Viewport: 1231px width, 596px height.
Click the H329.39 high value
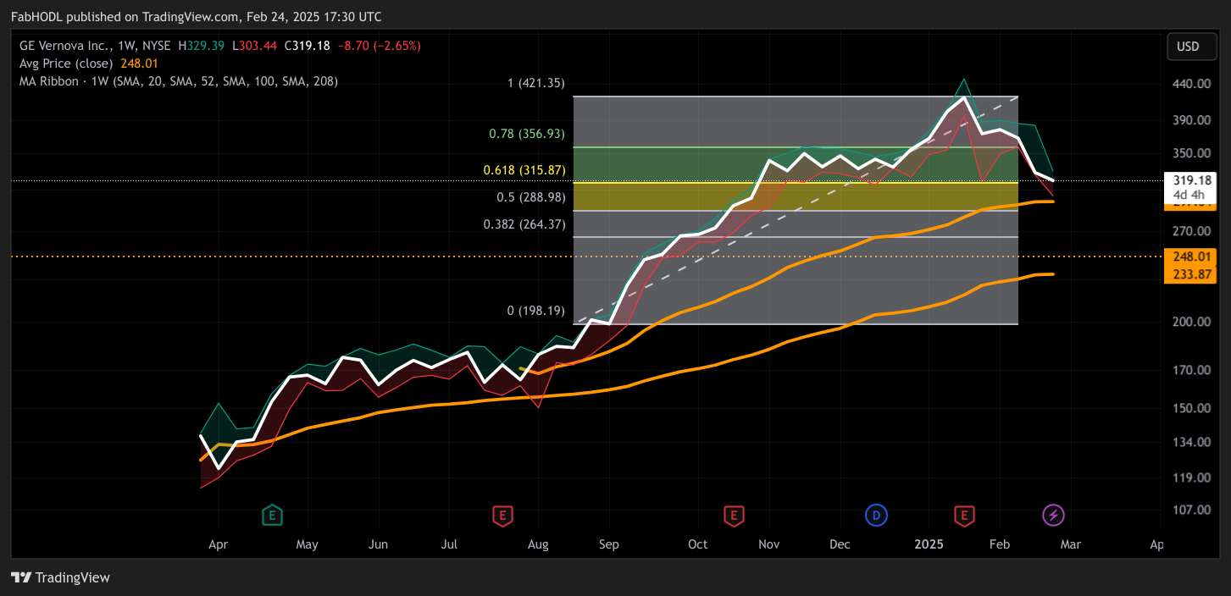[202, 46]
